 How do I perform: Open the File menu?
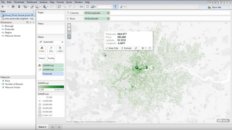(3, 2)
